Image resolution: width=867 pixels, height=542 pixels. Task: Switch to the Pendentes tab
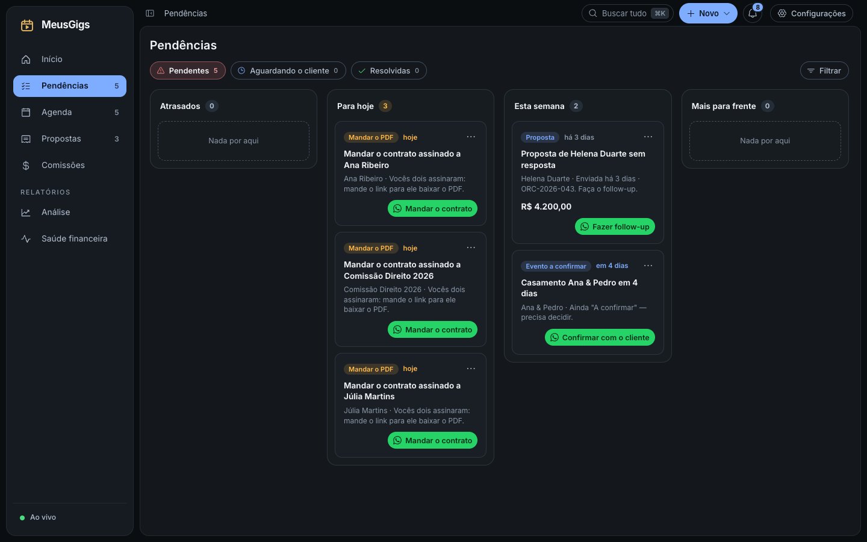[x=188, y=70]
